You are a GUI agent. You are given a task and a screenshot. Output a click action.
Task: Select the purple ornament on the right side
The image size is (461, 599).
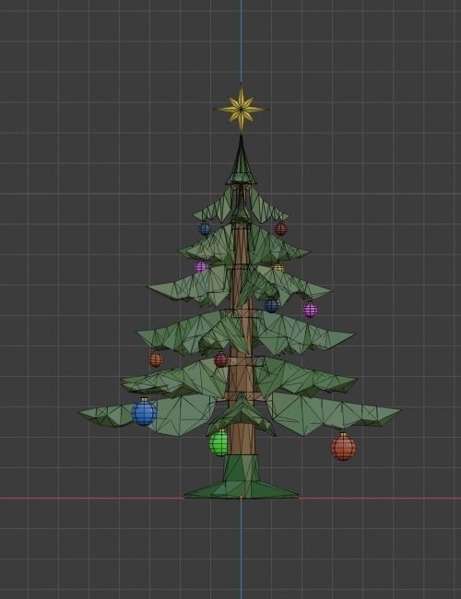click(x=310, y=310)
